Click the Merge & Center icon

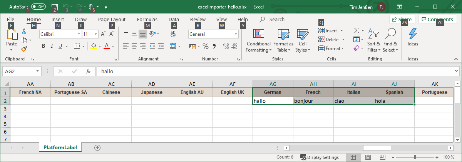click(x=172, y=46)
